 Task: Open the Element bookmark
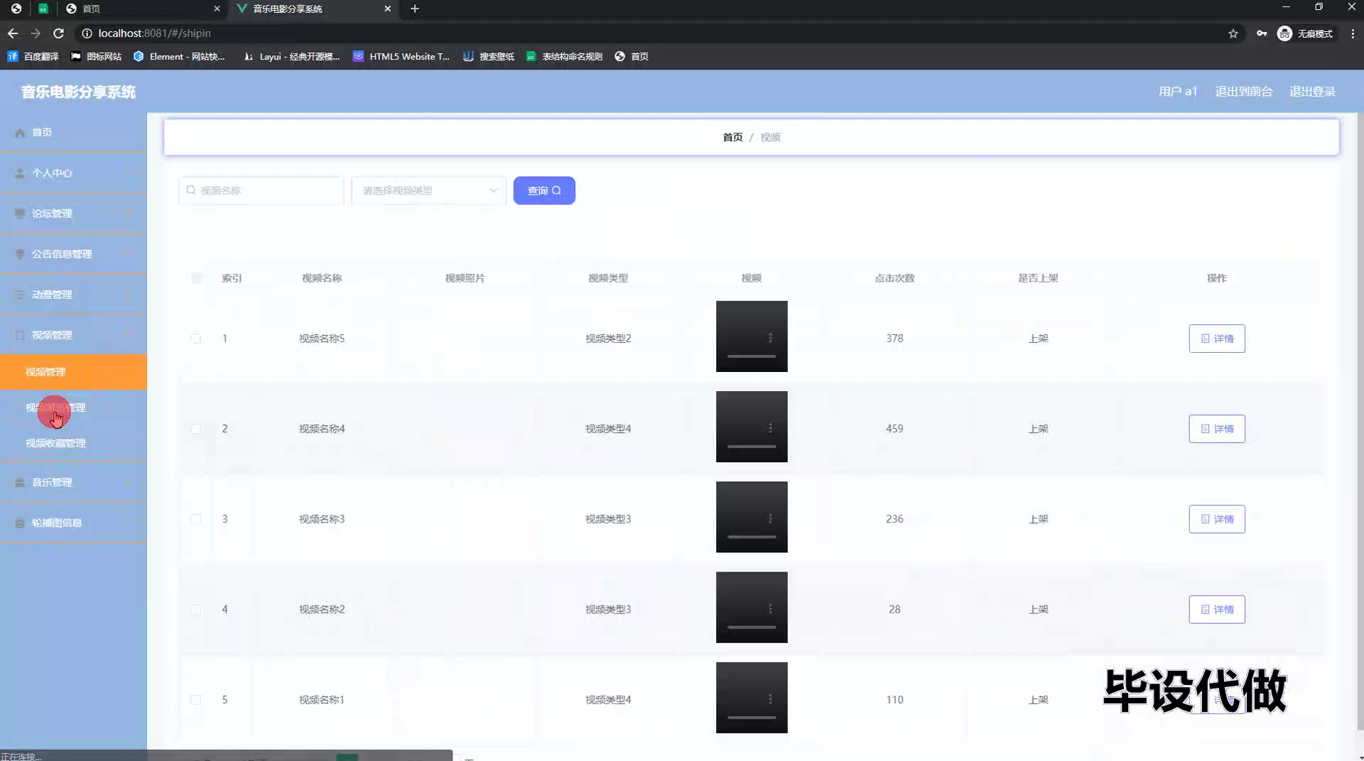pyautogui.click(x=179, y=56)
